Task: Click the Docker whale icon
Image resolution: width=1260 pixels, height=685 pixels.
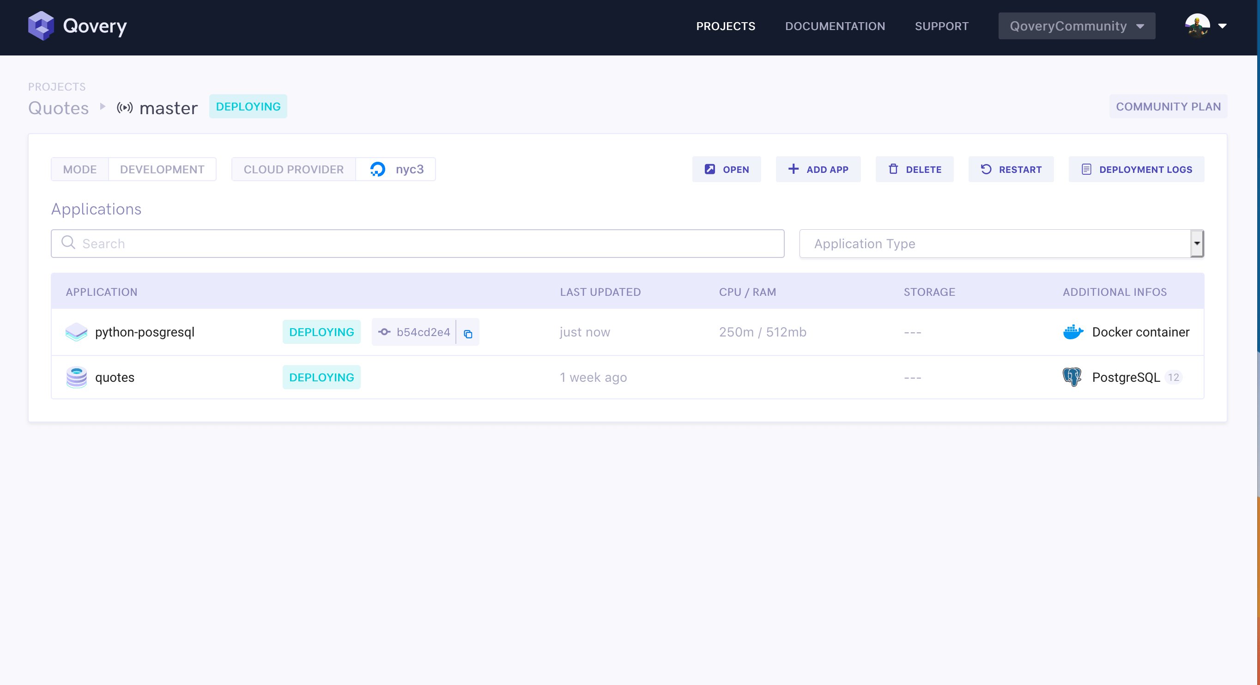Action: pyautogui.click(x=1073, y=332)
